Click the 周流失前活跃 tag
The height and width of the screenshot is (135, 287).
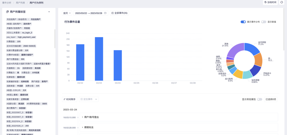[x=24, y=130]
